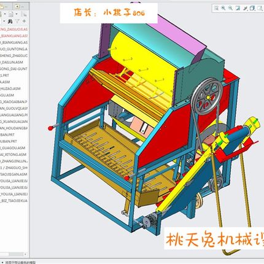Open the saved orientations cube icon

click(x=252, y=8)
